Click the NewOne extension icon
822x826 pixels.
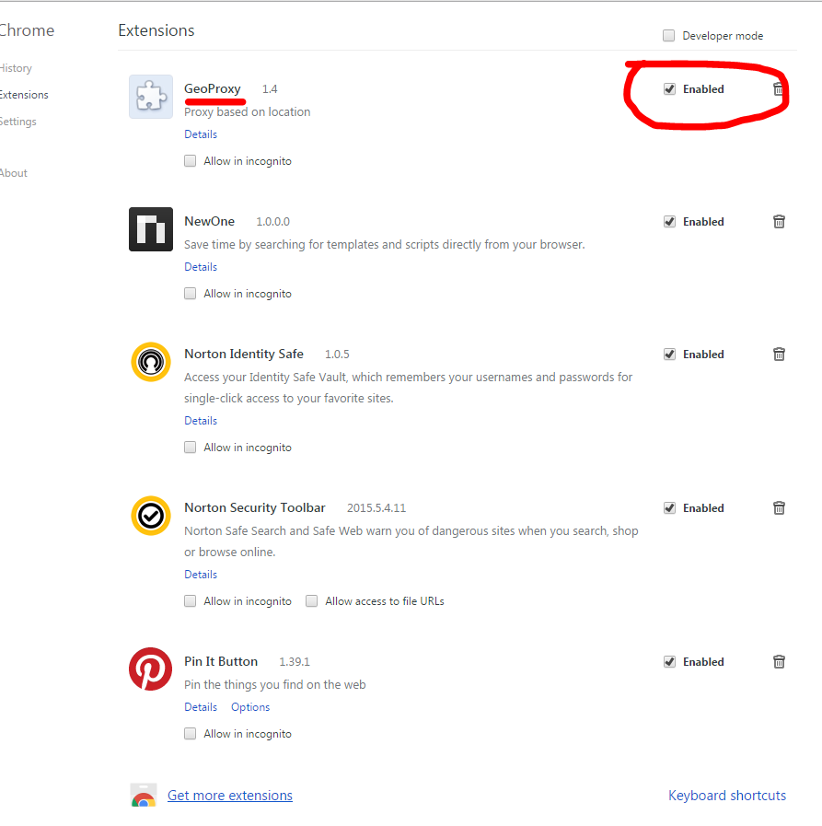click(151, 229)
